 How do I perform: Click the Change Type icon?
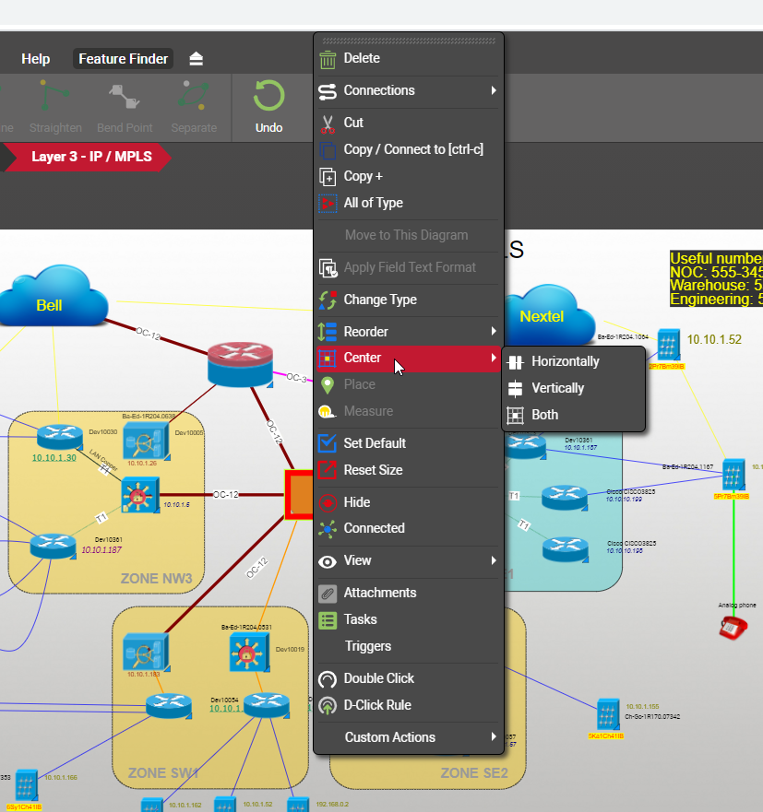click(x=328, y=300)
